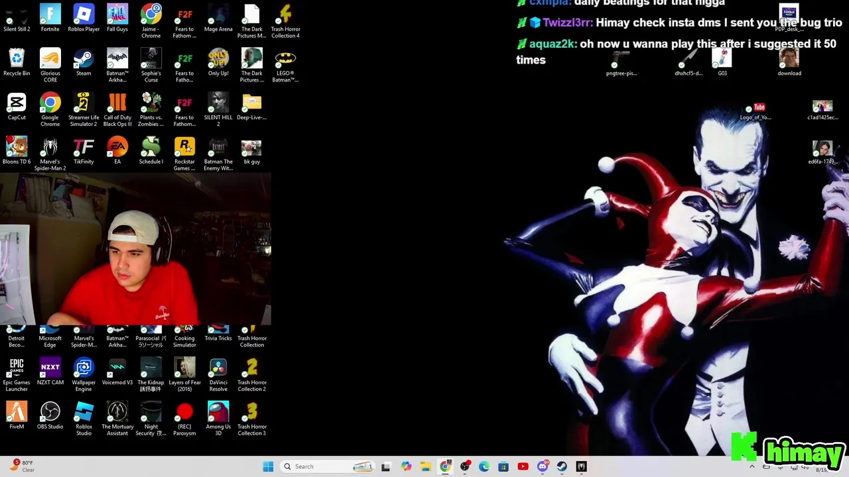Launch Among Us 3D from desktop
The image size is (849, 477).
pos(218,419)
